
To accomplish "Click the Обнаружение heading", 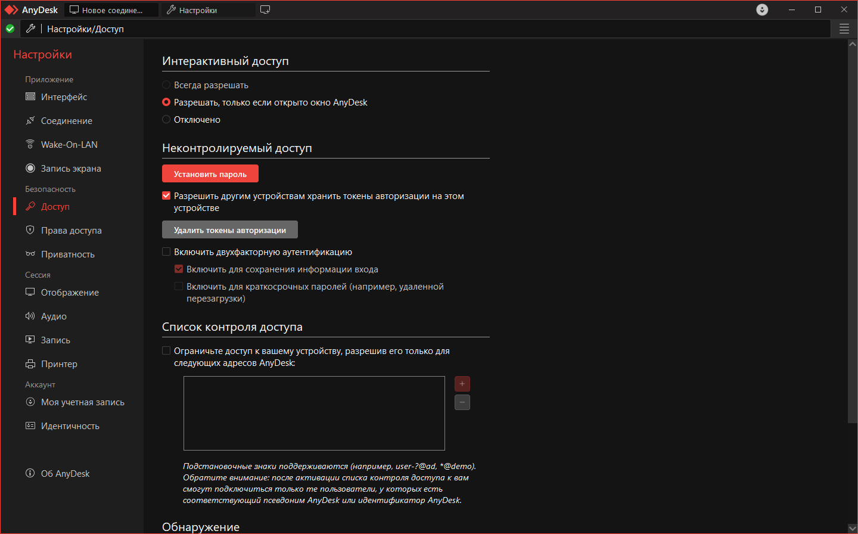I will pos(201,527).
